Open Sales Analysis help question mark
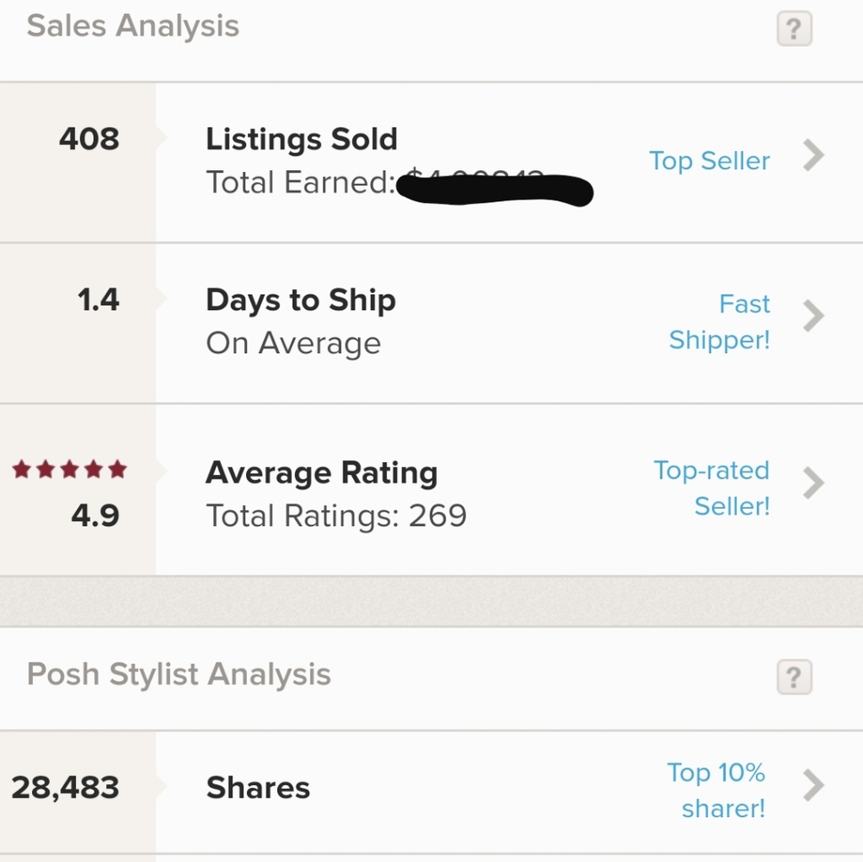Screen dimensions: 863x862 [x=794, y=29]
